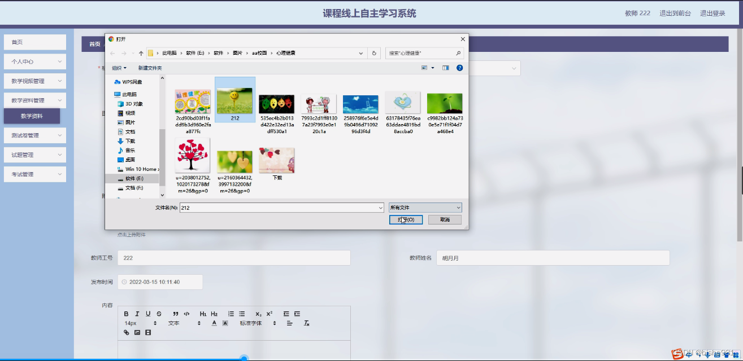
Task: Click the superscript formatting icon
Action: click(x=270, y=314)
